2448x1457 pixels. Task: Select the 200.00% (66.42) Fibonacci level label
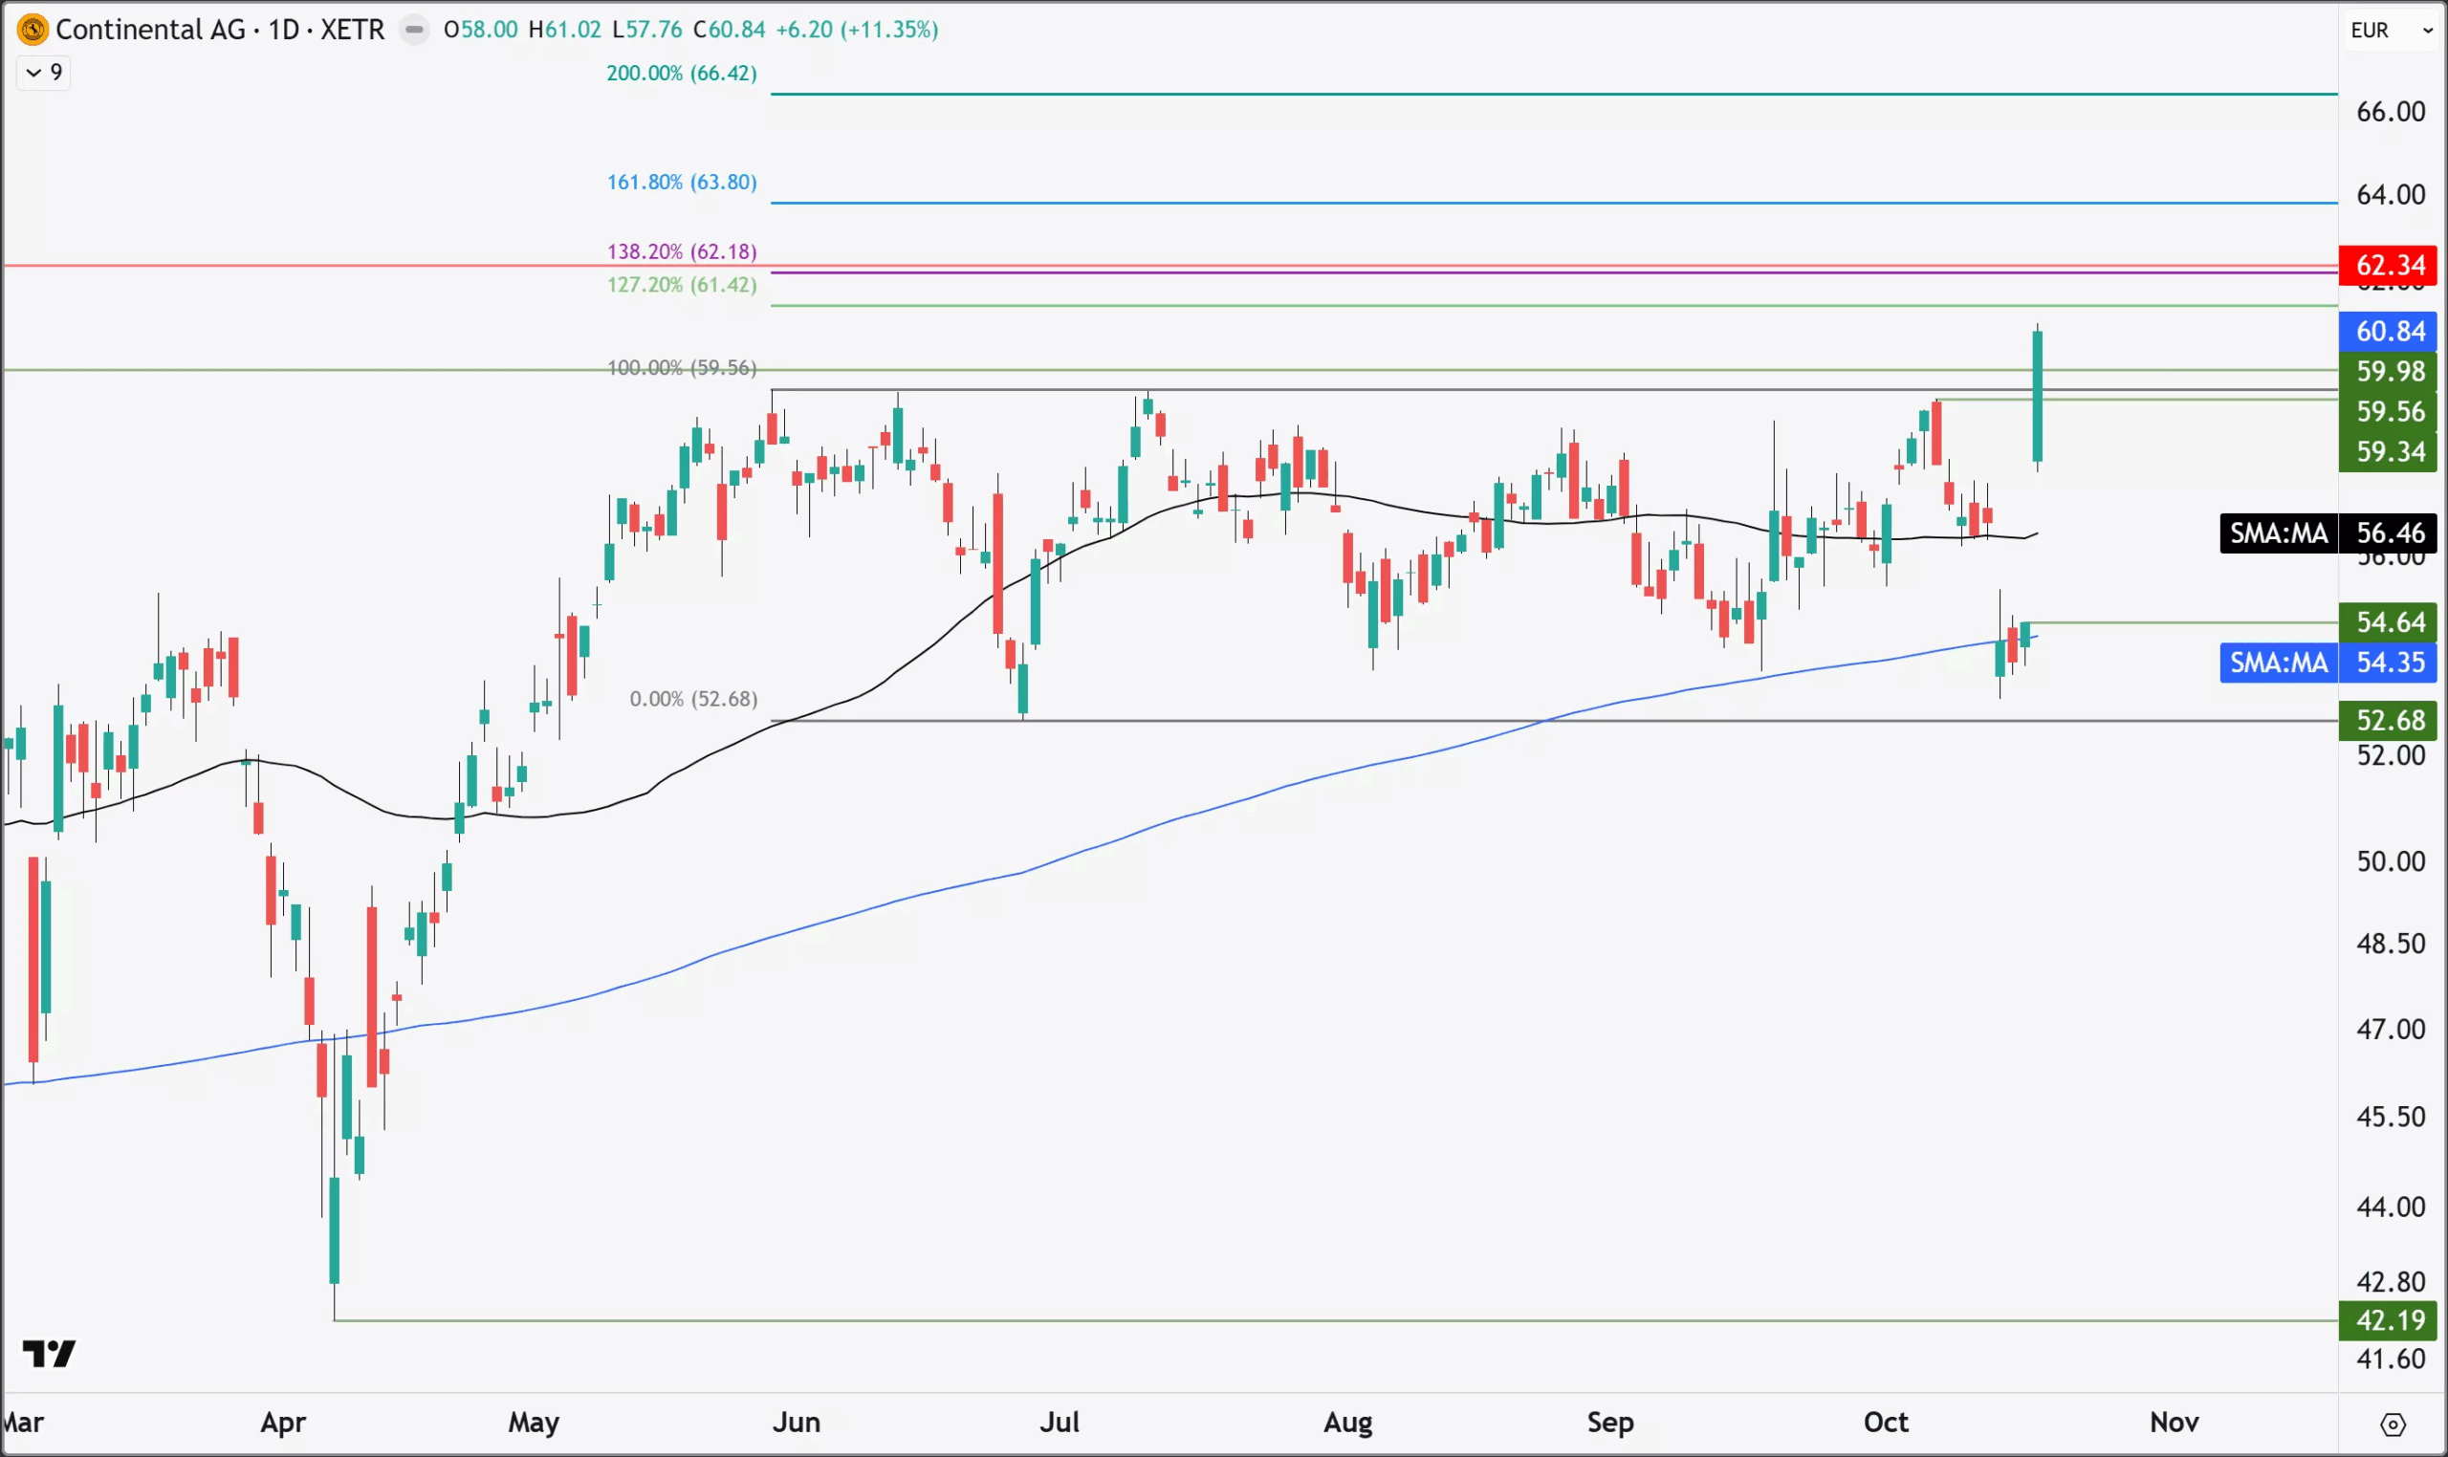coord(682,73)
